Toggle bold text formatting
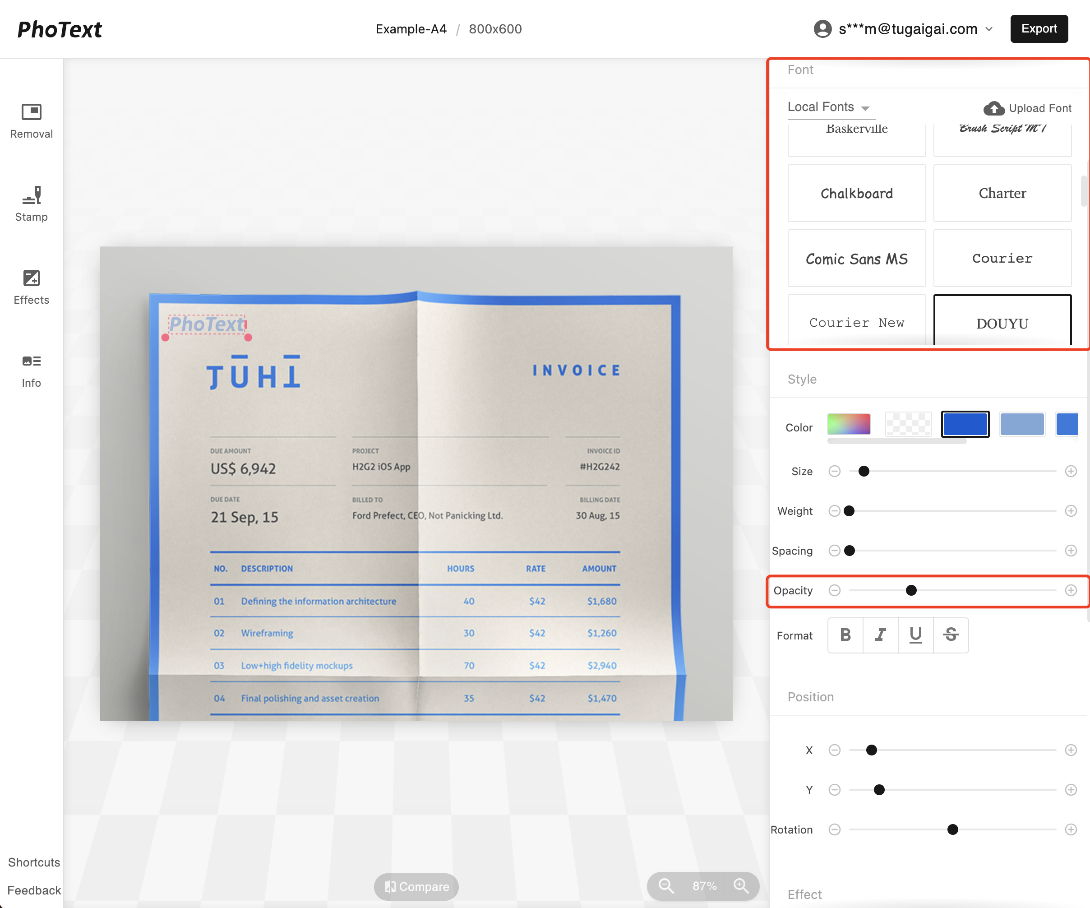This screenshot has width=1090, height=908. pyautogui.click(x=845, y=635)
